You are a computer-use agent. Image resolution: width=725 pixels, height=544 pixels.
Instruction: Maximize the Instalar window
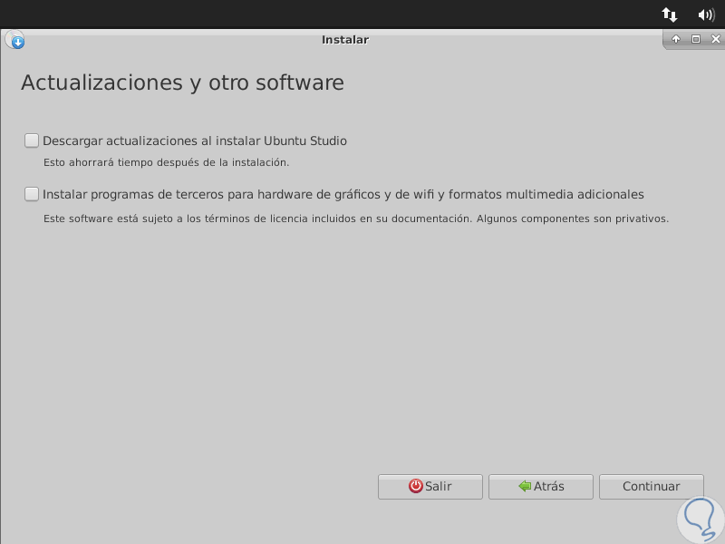[x=696, y=39]
